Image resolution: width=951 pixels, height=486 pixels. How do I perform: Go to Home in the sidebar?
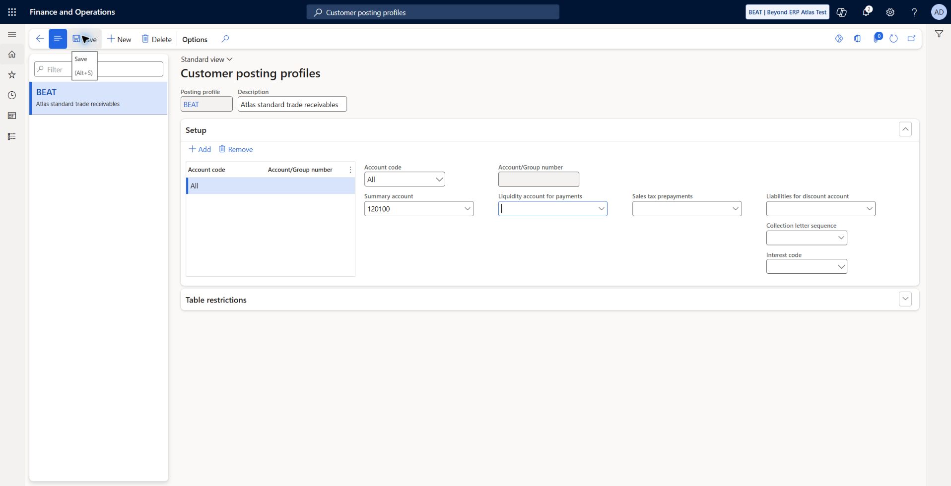pyautogui.click(x=12, y=55)
